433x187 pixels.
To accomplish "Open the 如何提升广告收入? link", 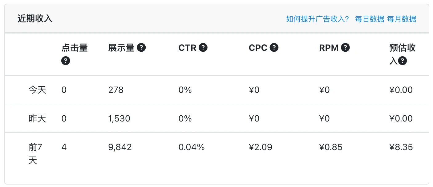I will click(x=317, y=19).
